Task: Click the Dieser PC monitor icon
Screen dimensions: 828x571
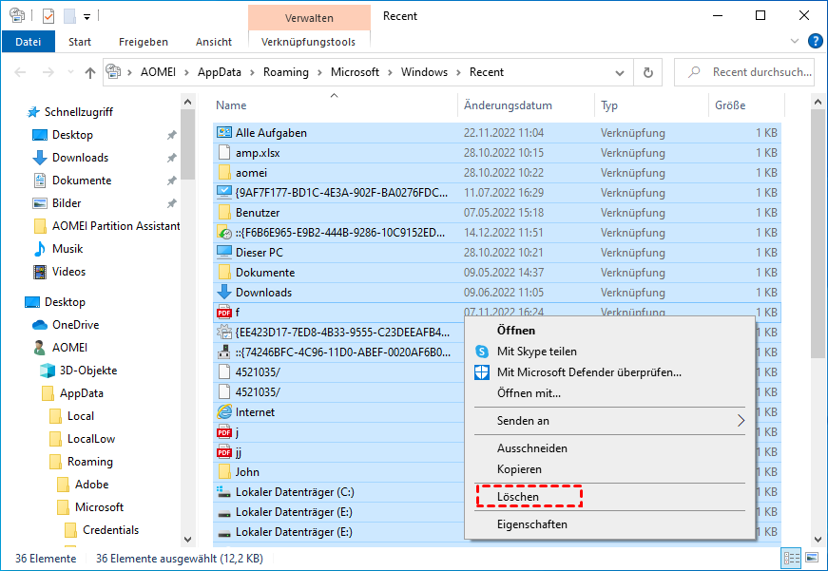Action: click(x=224, y=253)
